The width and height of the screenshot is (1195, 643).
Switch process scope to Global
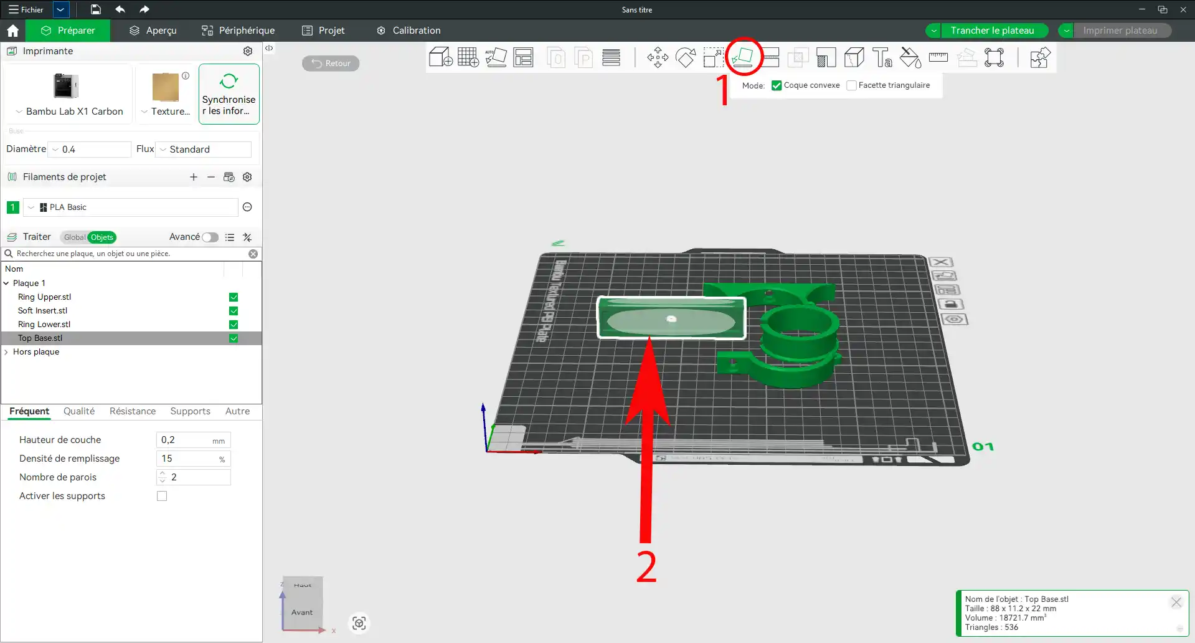(x=74, y=237)
